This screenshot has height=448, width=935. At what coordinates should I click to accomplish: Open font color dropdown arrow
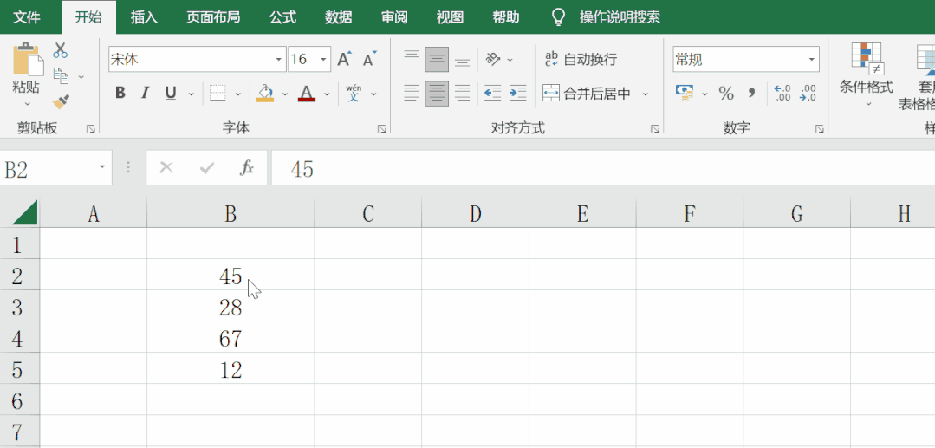(x=327, y=94)
